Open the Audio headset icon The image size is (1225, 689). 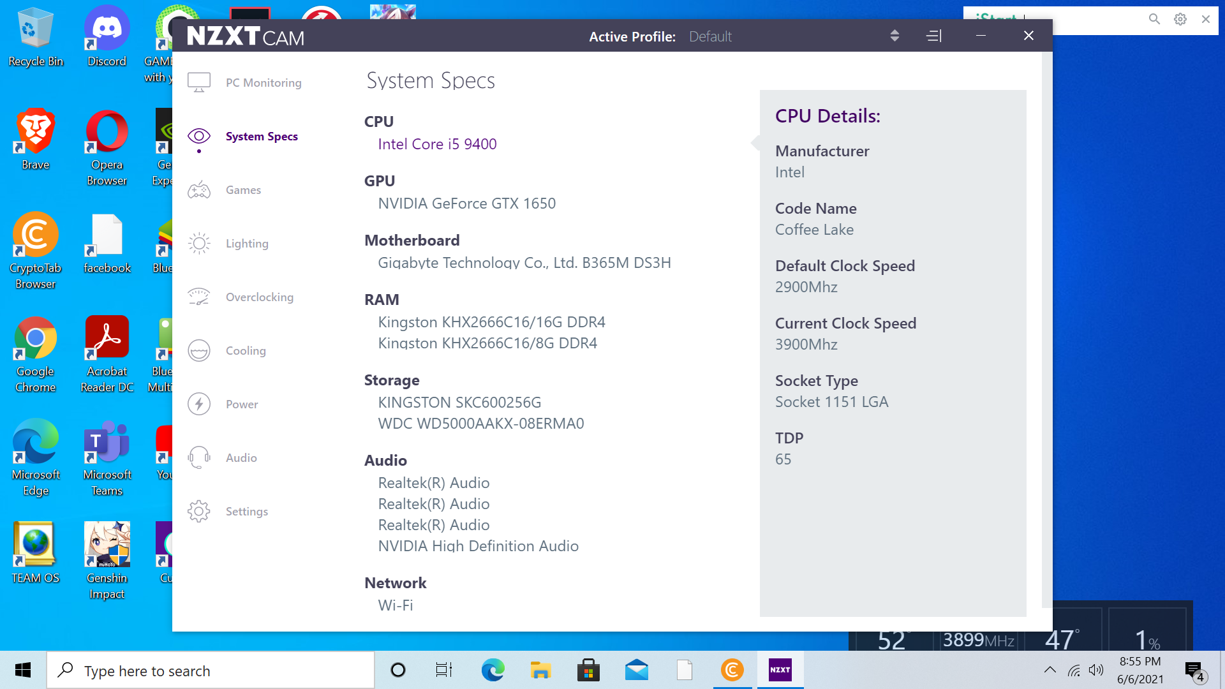pos(199,457)
